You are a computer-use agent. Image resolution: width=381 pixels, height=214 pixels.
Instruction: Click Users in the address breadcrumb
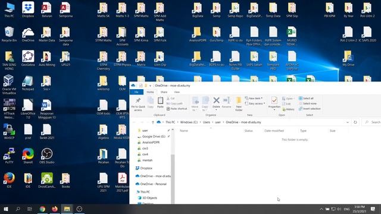click(207, 122)
